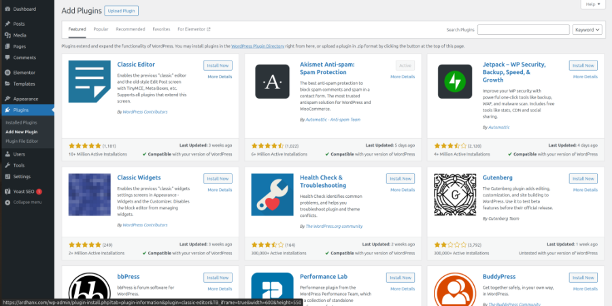The width and height of the screenshot is (612, 306).
Task: Click the Classic Editor five-star rating
Action: (85, 146)
